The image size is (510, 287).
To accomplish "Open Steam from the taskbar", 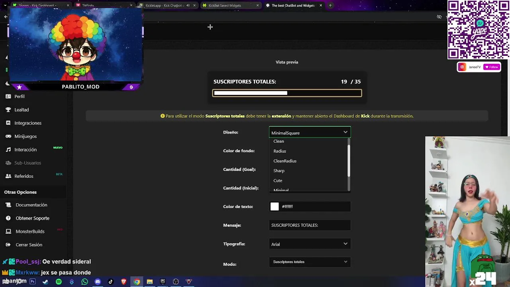I will tap(45, 282).
